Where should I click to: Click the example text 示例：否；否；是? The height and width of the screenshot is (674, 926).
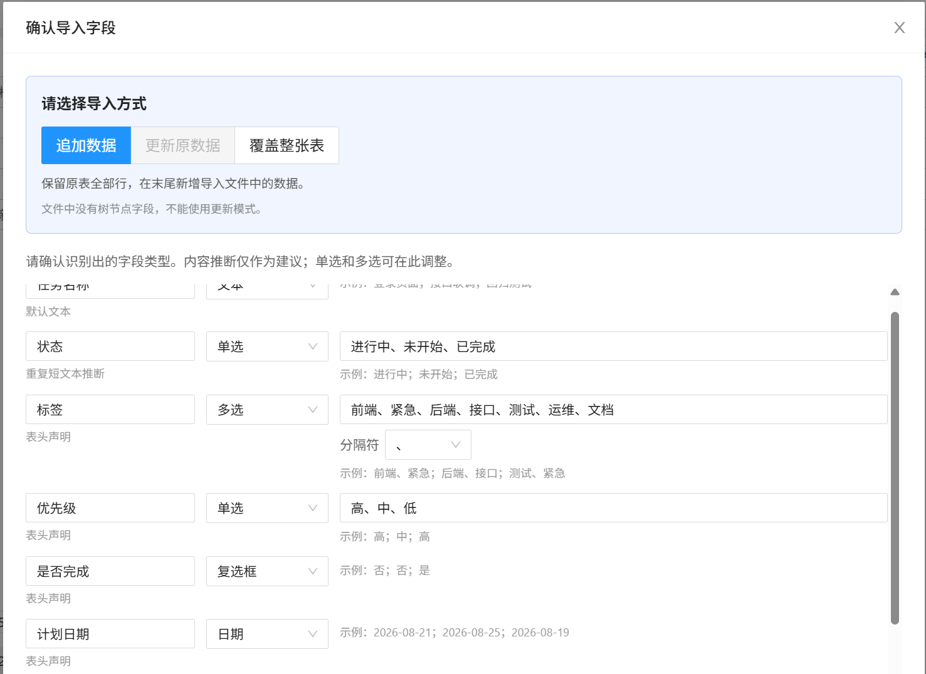(385, 570)
